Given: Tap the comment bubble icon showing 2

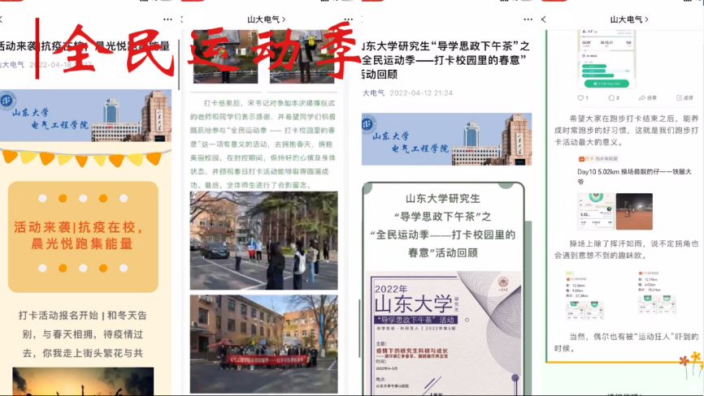Looking at the screenshot, I should tap(612, 97).
